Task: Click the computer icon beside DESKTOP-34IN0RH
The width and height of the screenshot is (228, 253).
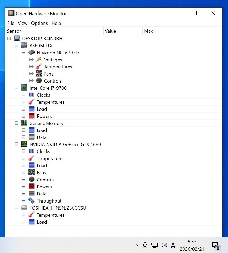Action: pyautogui.click(x=17, y=38)
